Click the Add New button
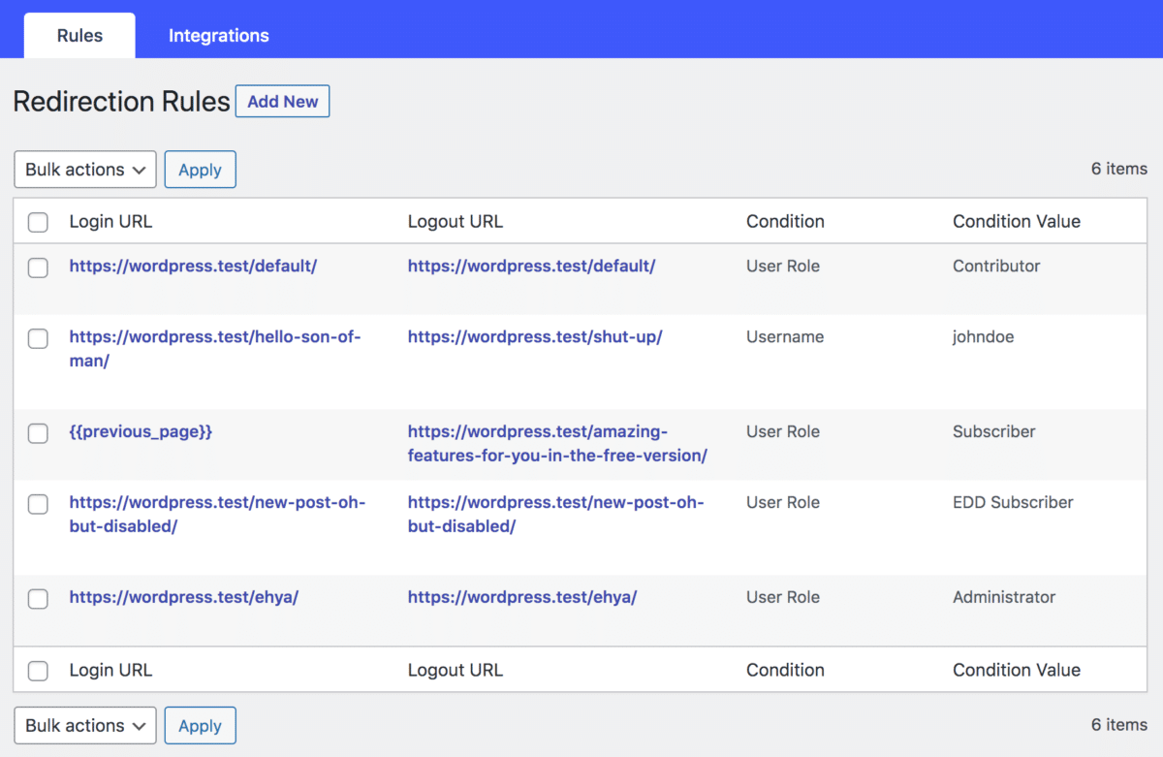Viewport: 1163px width, 757px height. click(282, 101)
